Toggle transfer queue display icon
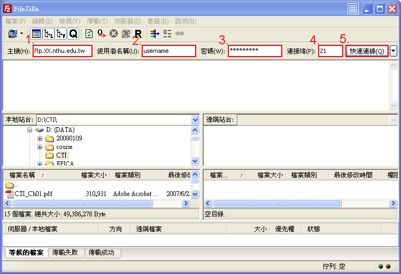The image size is (401, 274). 73,34
